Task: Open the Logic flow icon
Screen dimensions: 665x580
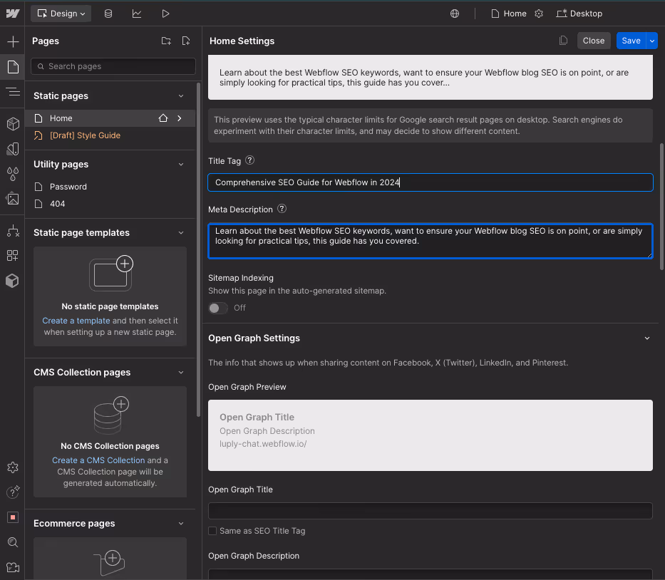Action: (x=13, y=231)
